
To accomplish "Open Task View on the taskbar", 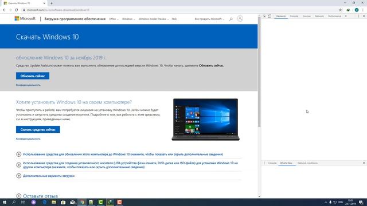I will (x=23, y=202).
